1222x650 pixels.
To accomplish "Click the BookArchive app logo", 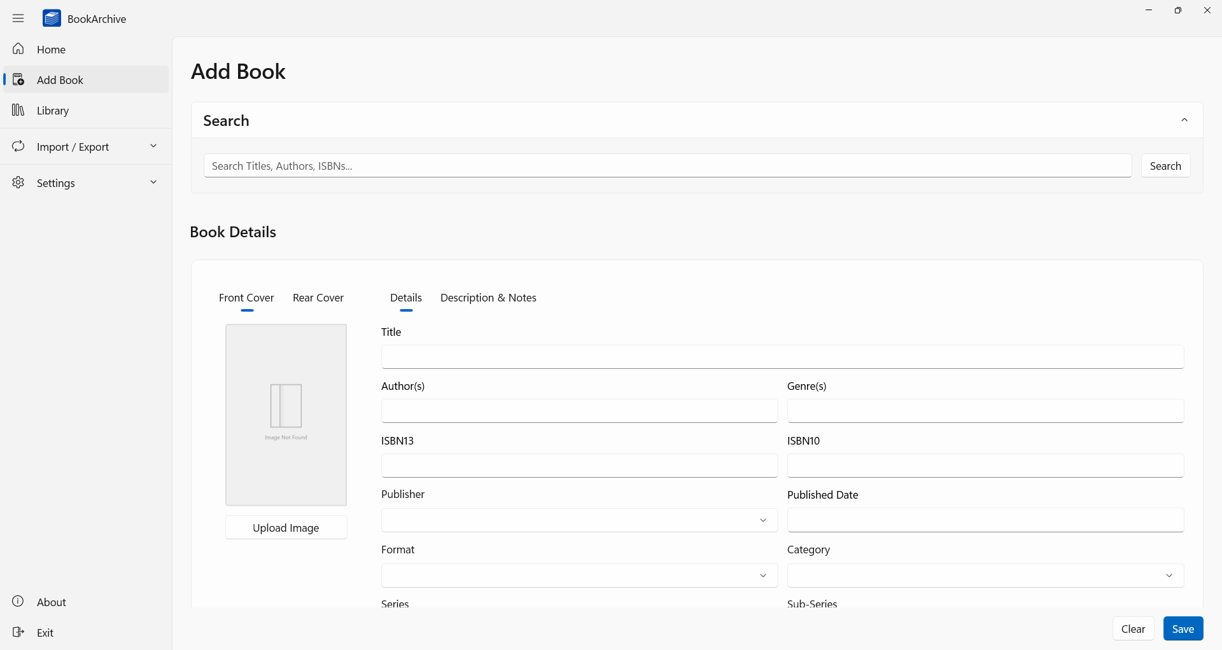I will 52,18.
